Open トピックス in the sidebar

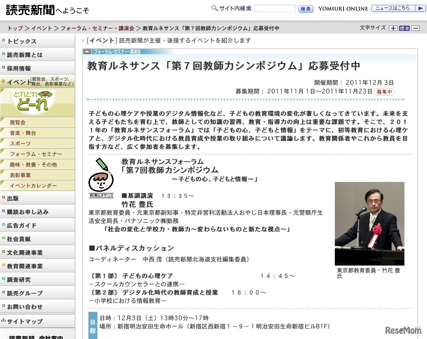click(x=37, y=41)
